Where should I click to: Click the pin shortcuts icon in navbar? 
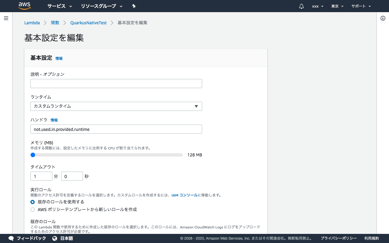134,6
